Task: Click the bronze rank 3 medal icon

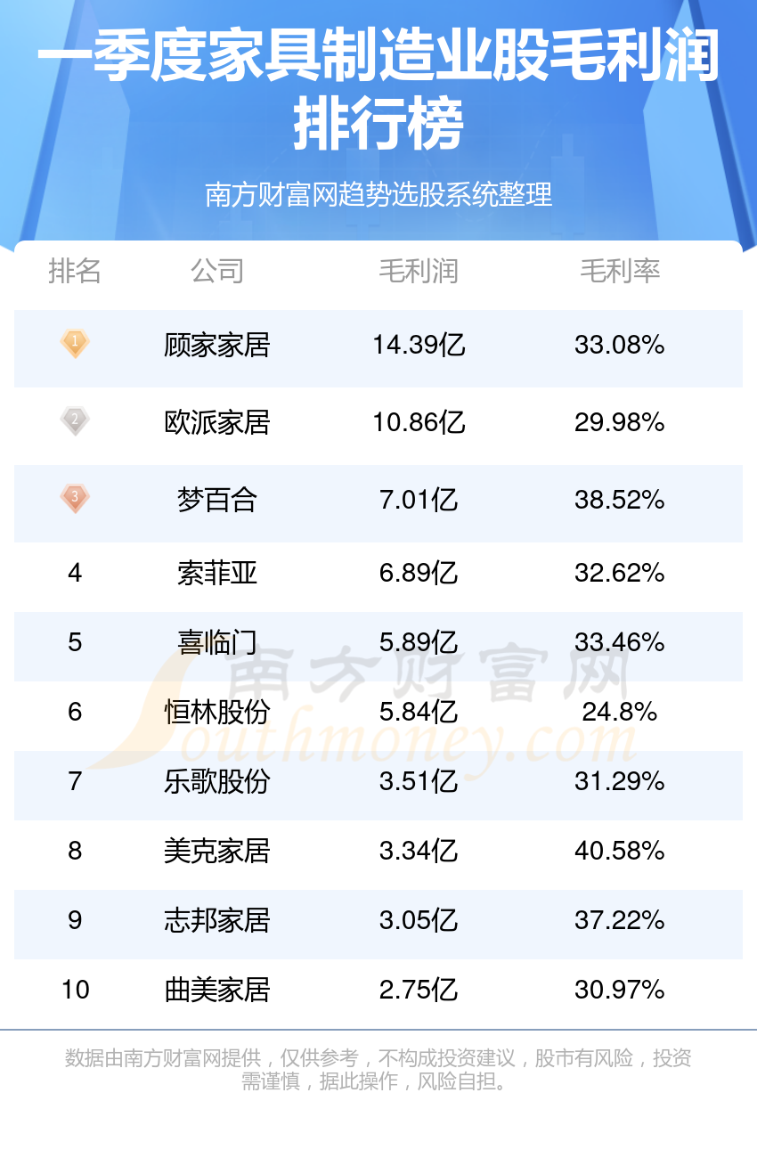Action: point(75,498)
